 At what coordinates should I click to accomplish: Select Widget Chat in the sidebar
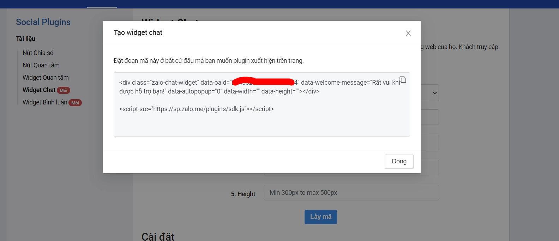click(x=39, y=90)
